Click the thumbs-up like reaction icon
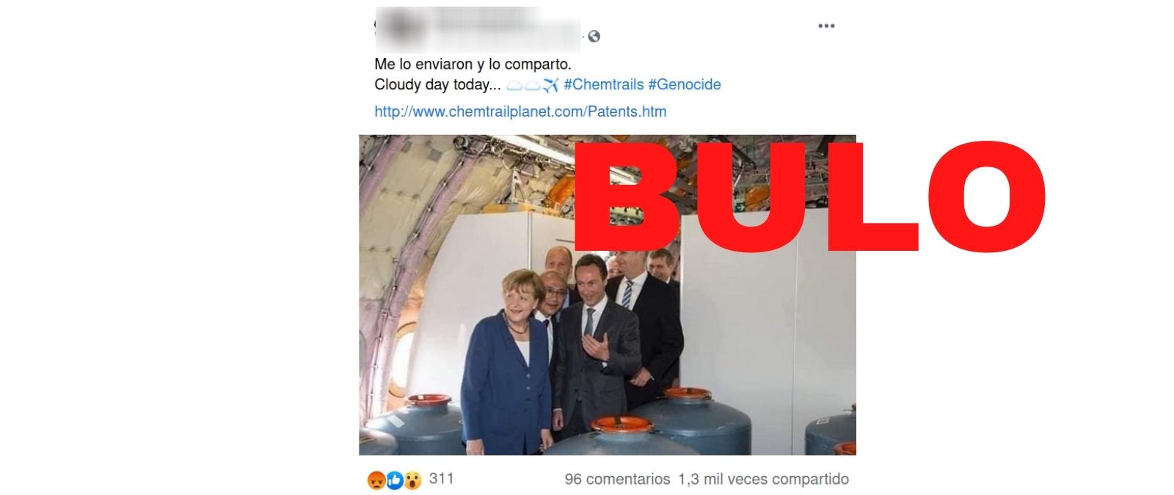The height and width of the screenshot is (495, 1174). 395,480
